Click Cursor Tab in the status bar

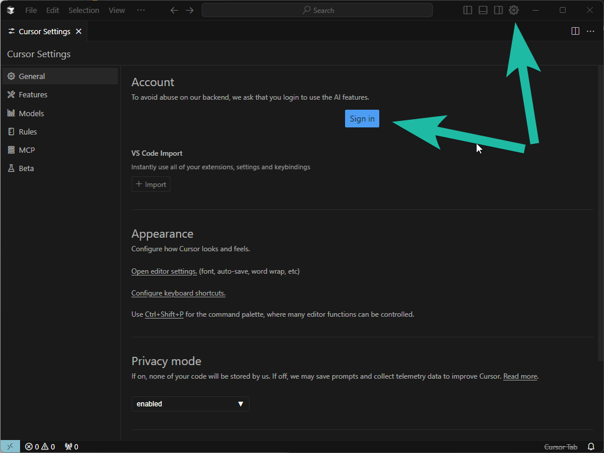(560, 447)
